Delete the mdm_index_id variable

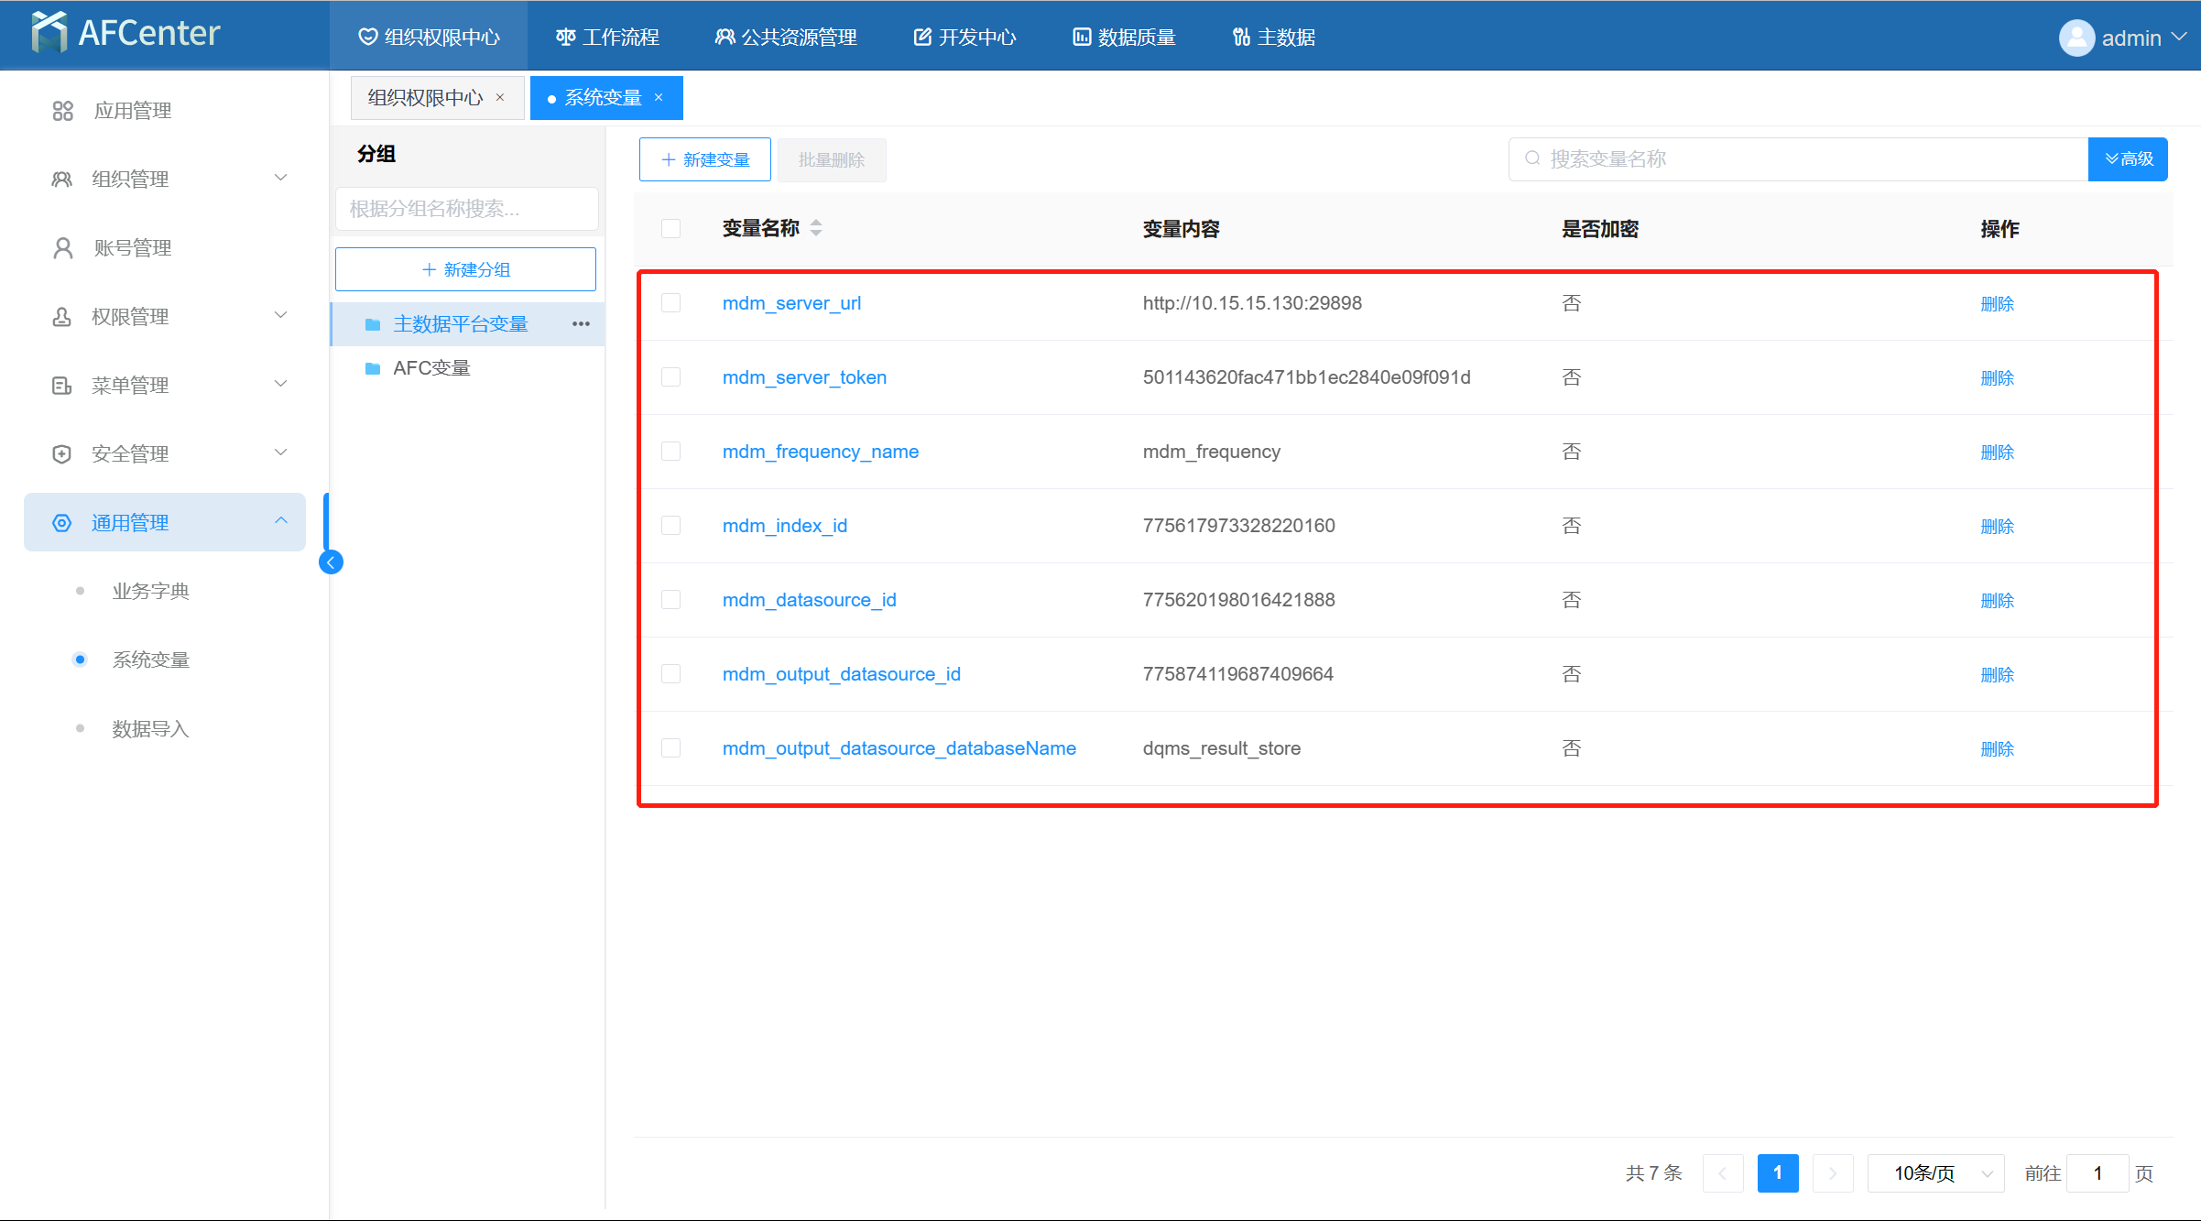(1997, 527)
